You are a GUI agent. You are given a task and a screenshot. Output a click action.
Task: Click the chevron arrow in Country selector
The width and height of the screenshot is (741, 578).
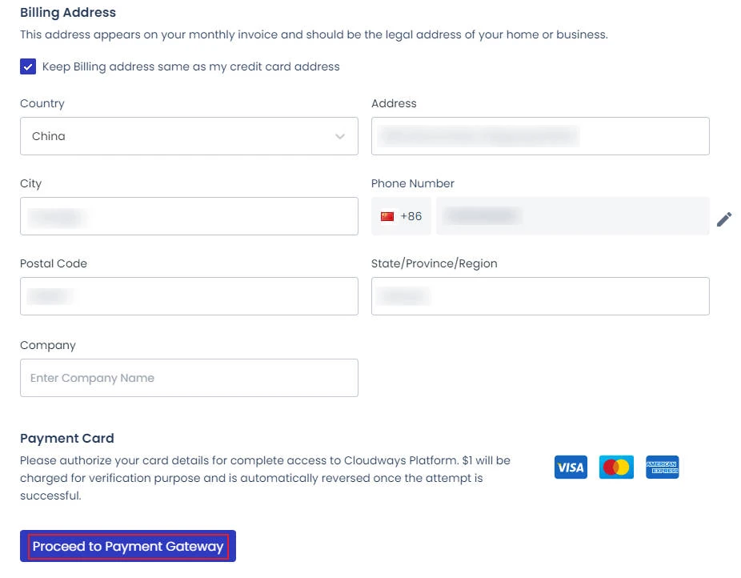pos(340,137)
